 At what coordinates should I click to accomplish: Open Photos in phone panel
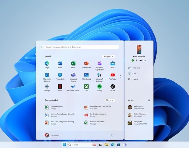click(x=133, y=79)
